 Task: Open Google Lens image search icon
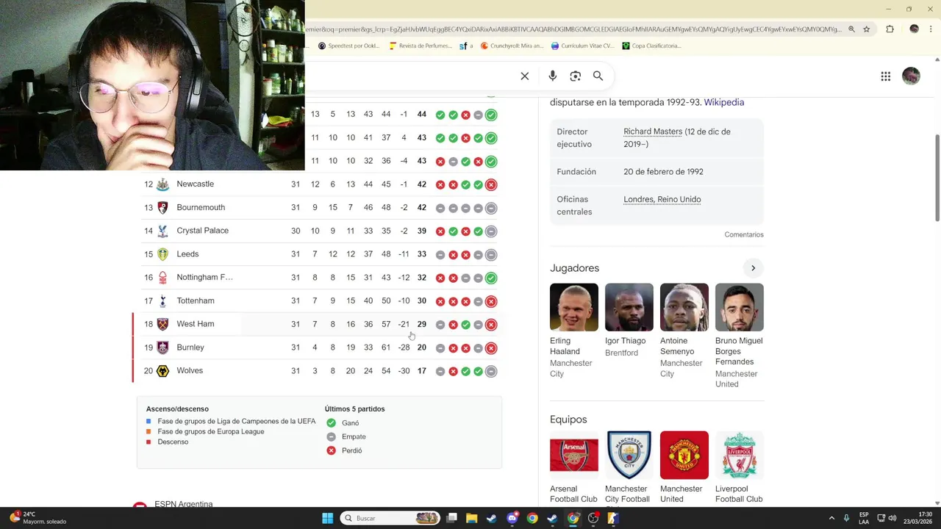pyautogui.click(x=576, y=76)
